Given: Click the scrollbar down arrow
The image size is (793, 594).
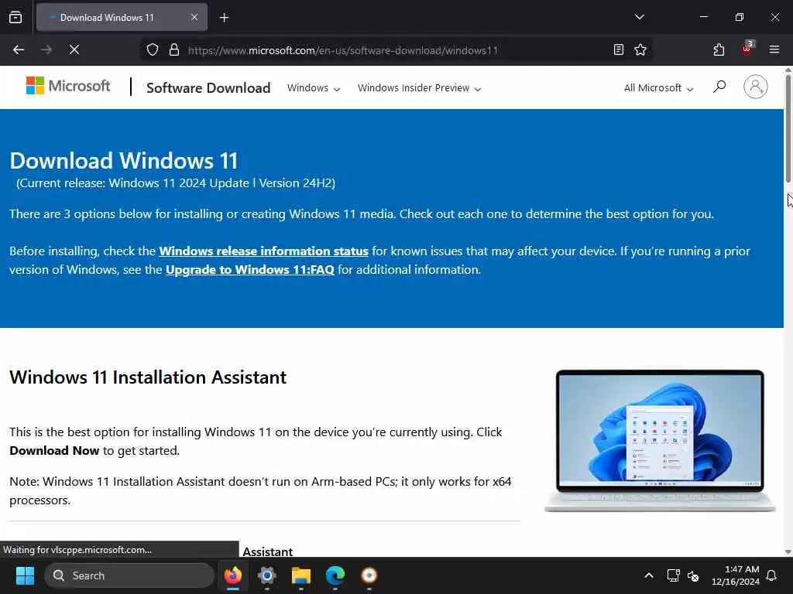Looking at the screenshot, I should 788,551.
